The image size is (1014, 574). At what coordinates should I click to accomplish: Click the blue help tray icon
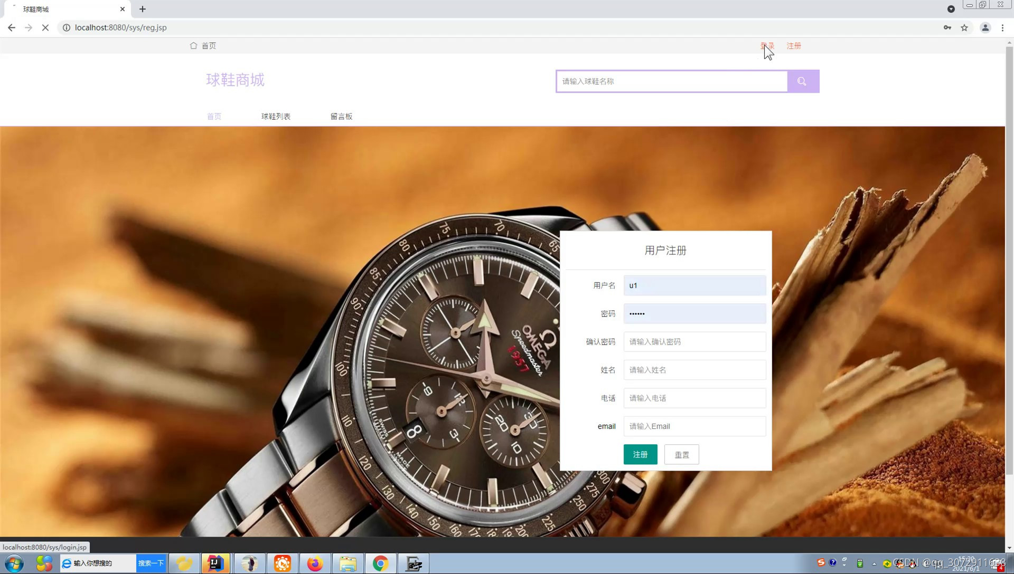click(x=833, y=562)
